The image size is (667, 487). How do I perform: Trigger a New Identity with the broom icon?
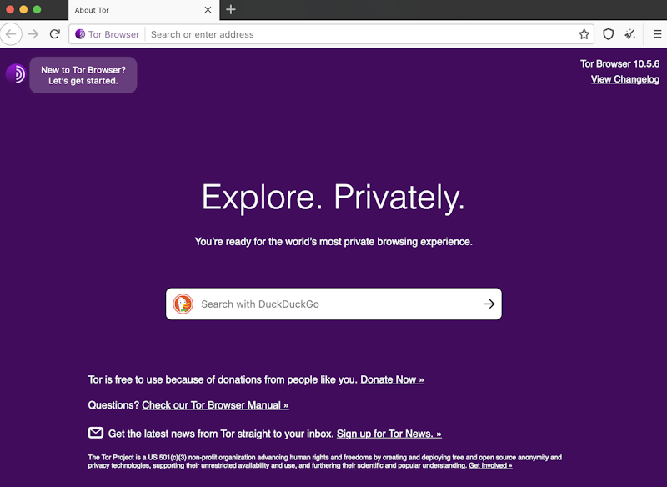click(629, 34)
